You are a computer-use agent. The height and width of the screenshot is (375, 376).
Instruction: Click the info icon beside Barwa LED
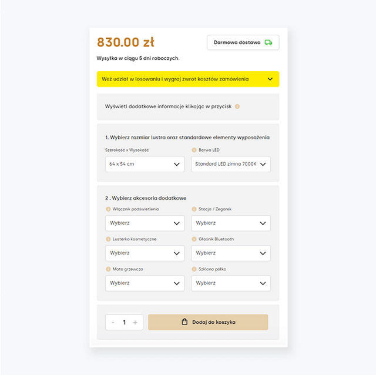pos(194,150)
